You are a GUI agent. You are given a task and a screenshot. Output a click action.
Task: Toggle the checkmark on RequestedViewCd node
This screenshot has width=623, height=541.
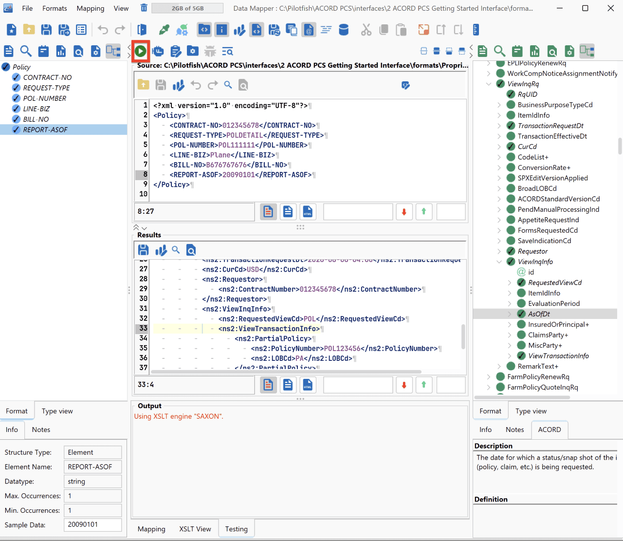pos(521,282)
